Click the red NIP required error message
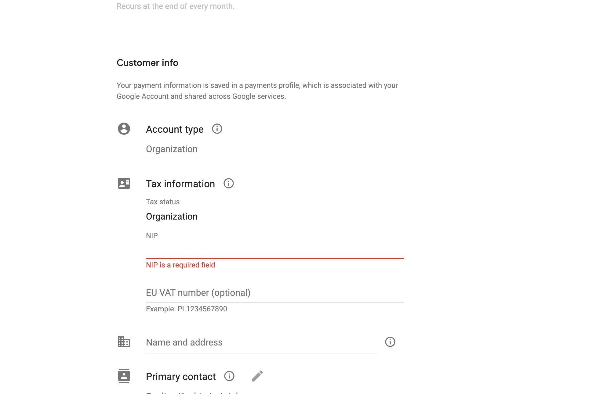 [x=180, y=265]
